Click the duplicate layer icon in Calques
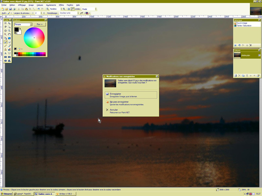Screen dimensions: 262x196 (x=243, y=76)
